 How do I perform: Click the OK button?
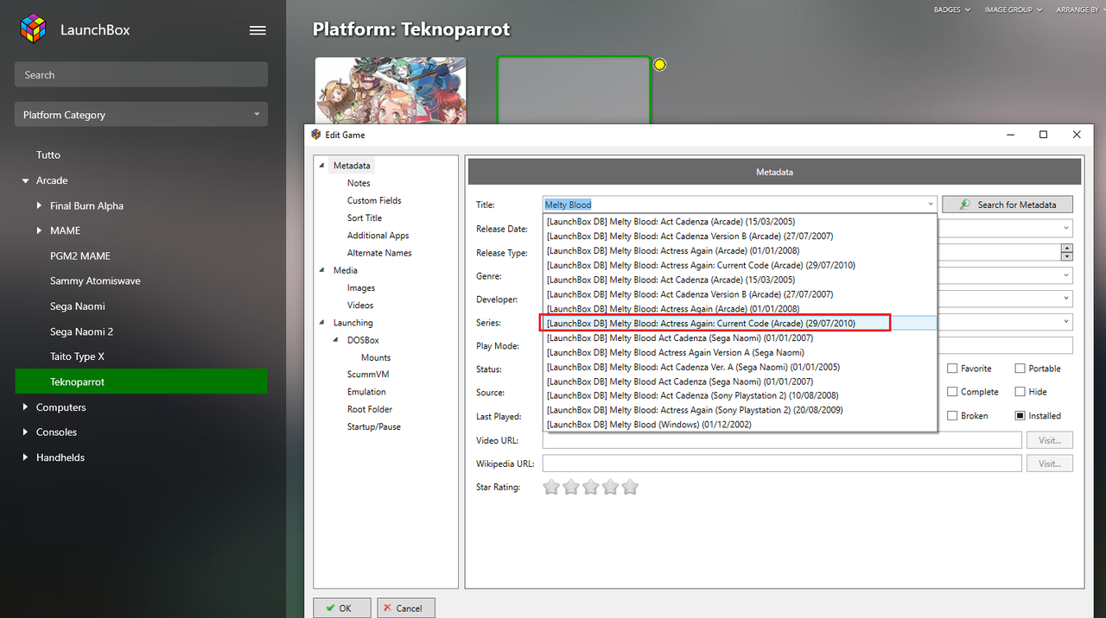pyautogui.click(x=342, y=608)
